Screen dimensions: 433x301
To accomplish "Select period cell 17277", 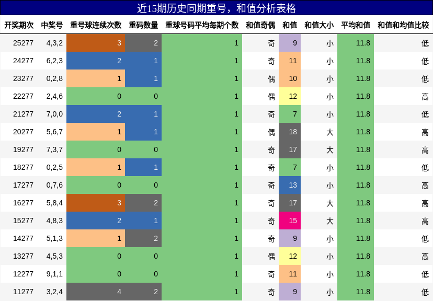I will click(x=23, y=185).
